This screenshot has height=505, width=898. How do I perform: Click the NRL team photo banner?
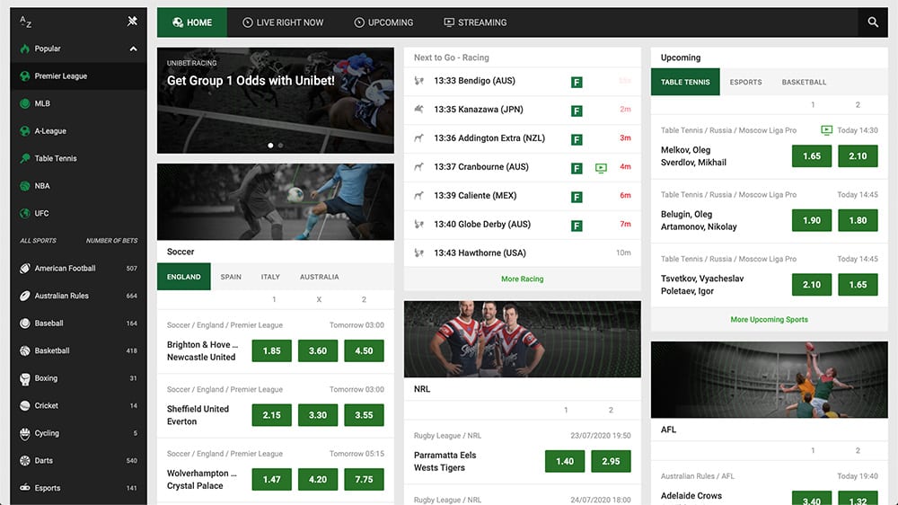click(523, 340)
